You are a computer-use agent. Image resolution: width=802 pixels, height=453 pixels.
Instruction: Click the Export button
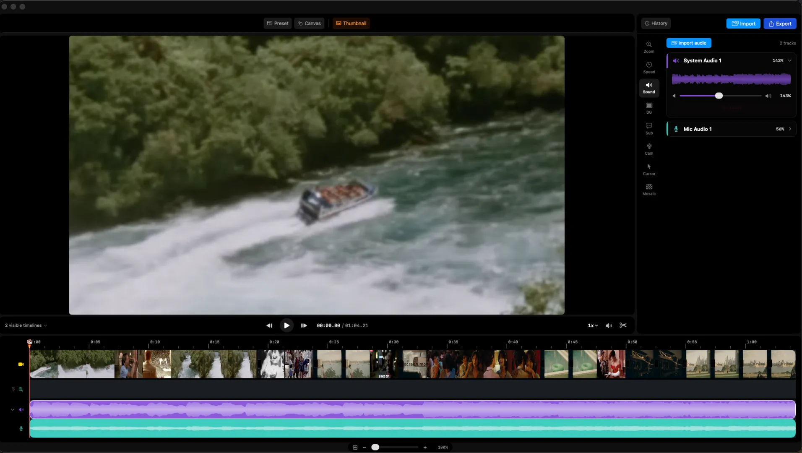[780, 24]
